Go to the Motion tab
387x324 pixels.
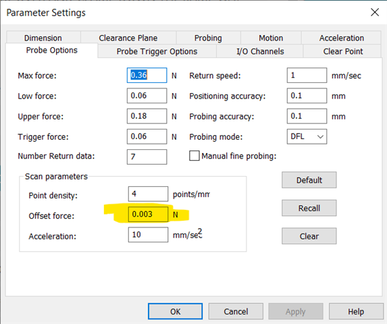click(x=271, y=38)
